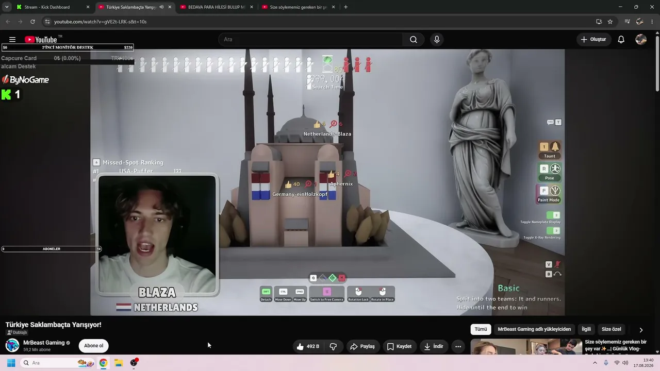Mute the tab playing Türkiye Saklambaçta audio
The width and height of the screenshot is (660, 371).
(161, 7)
